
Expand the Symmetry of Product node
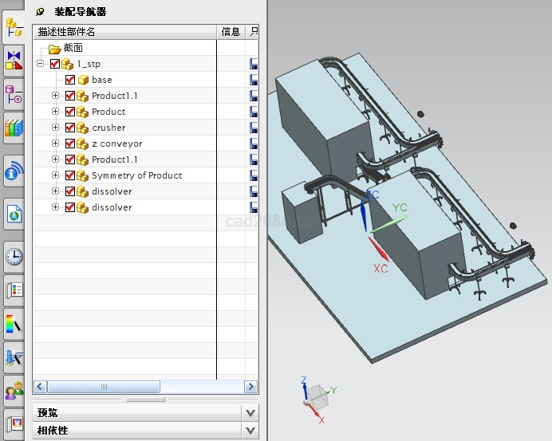click(x=55, y=175)
